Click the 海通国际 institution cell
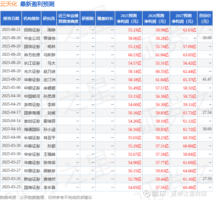The width and height of the screenshot is (213, 200). (x=32, y=129)
